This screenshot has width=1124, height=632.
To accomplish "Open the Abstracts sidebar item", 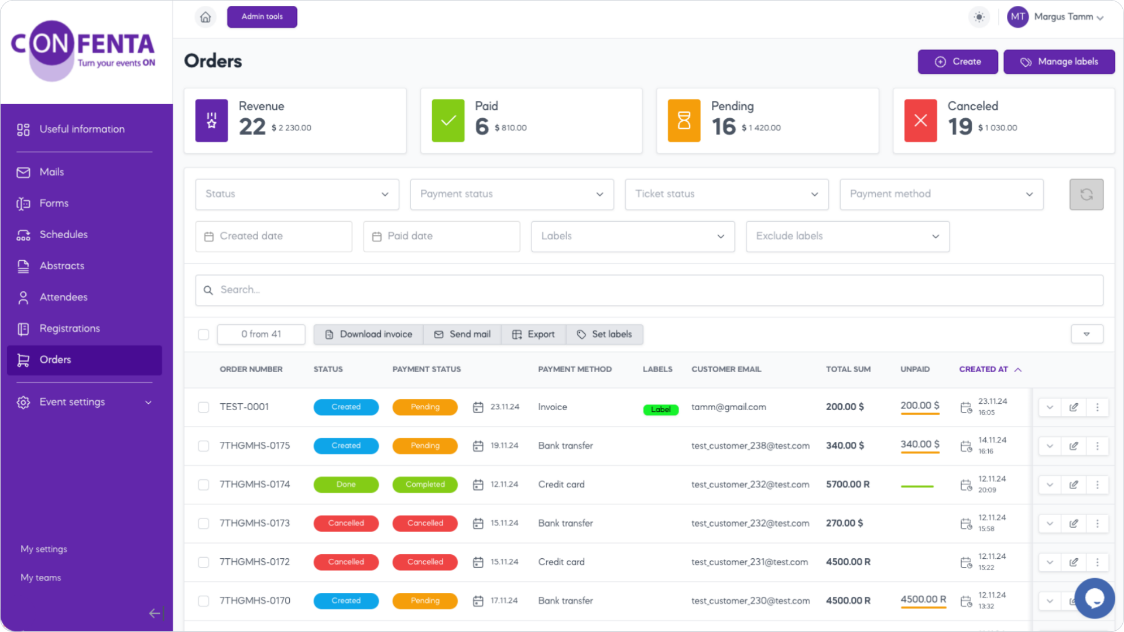I will [61, 266].
